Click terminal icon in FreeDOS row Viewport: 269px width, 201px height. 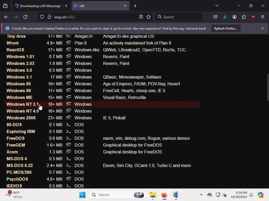[69, 138]
